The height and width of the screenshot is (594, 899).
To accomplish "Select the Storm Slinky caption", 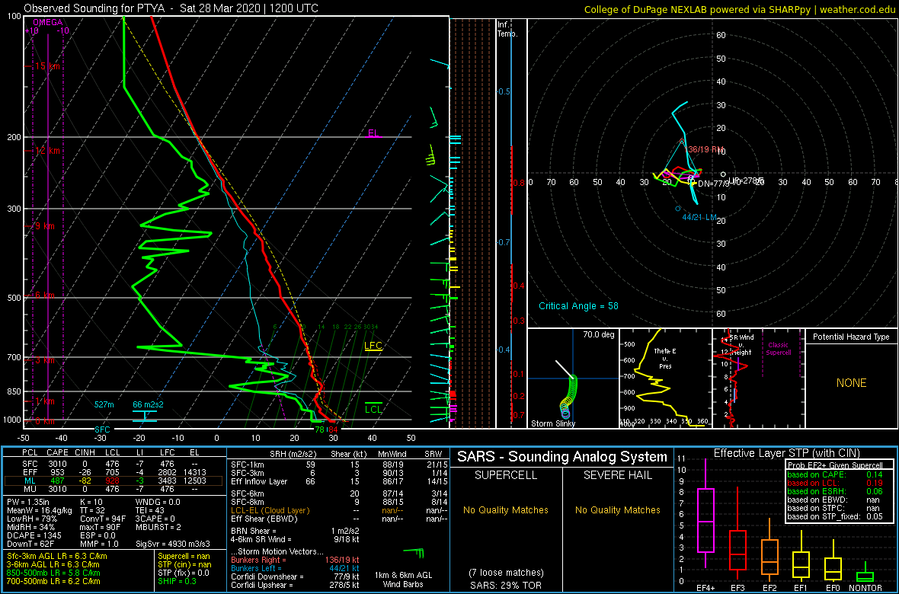I will pos(553,423).
